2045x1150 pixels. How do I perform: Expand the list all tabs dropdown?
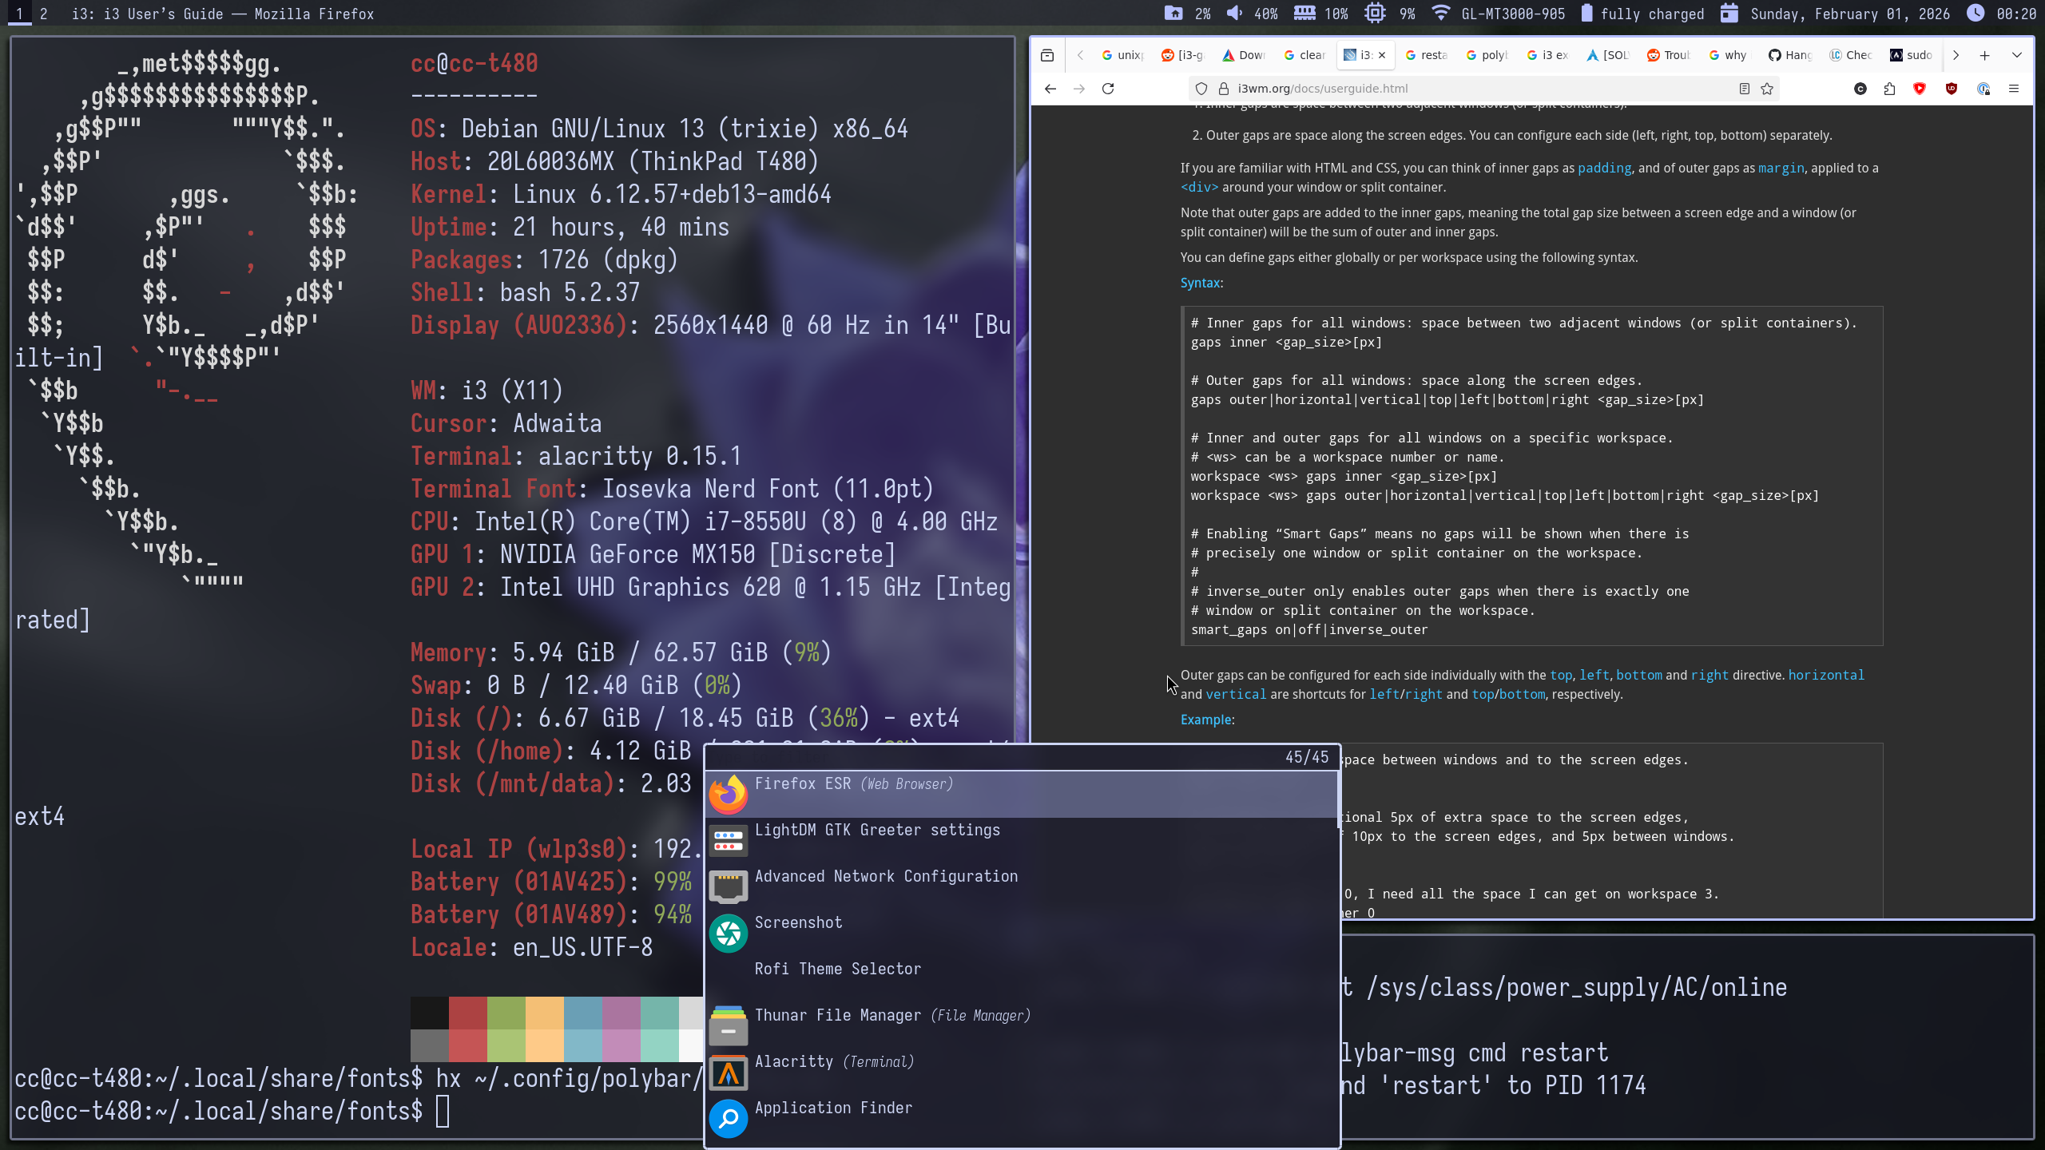pos(2017,55)
